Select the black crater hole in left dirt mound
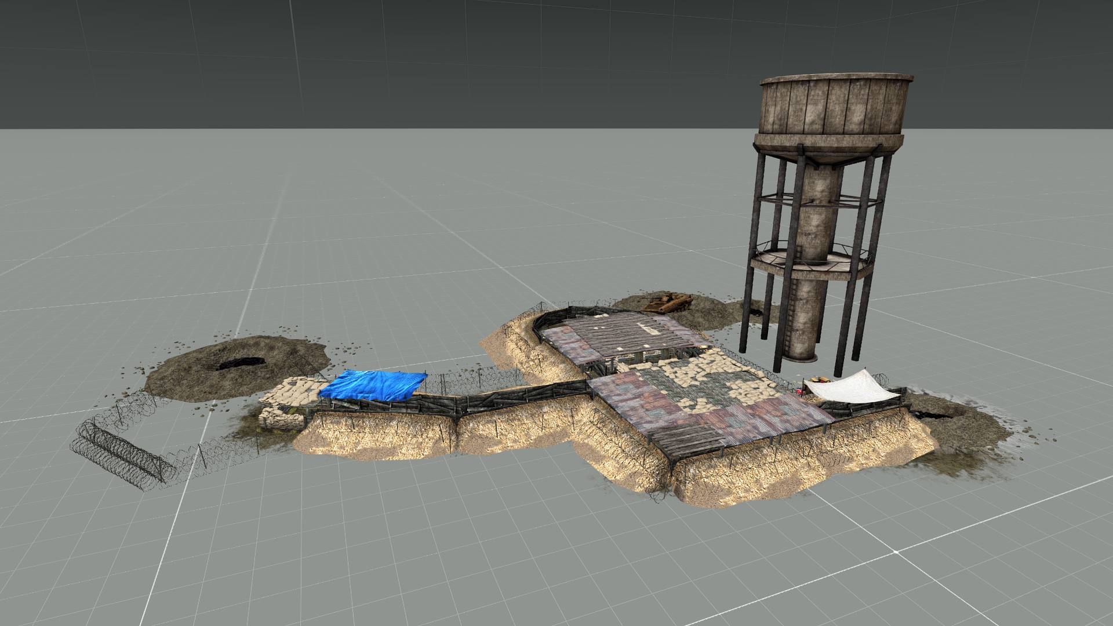 [241, 362]
